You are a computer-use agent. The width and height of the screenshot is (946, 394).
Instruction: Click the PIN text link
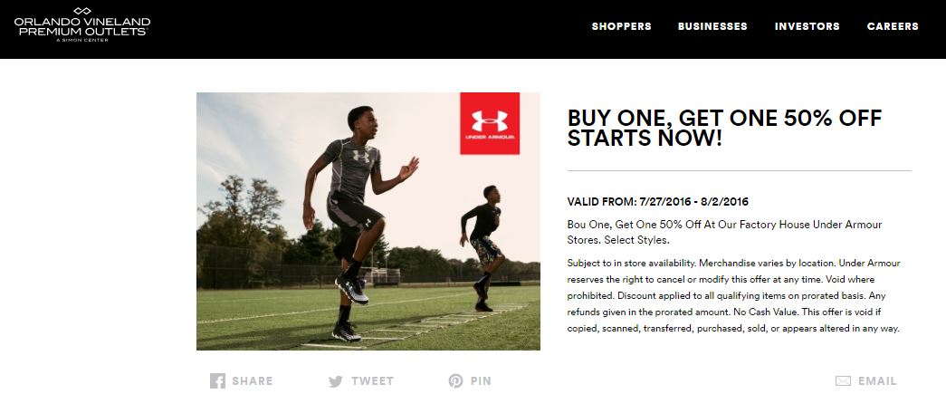481,381
